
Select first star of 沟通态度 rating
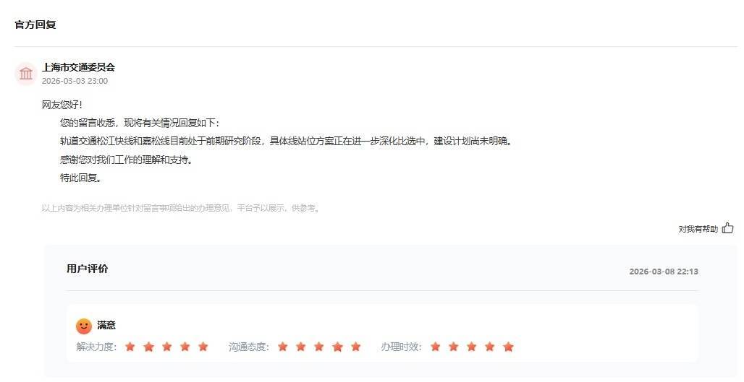click(x=283, y=347)
